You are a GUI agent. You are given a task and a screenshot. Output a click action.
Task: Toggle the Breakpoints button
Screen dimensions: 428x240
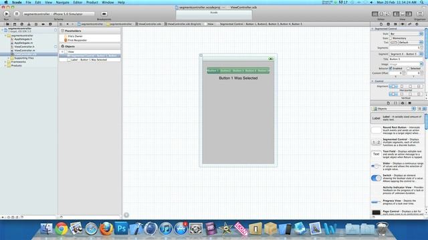(x=104, y=14)
